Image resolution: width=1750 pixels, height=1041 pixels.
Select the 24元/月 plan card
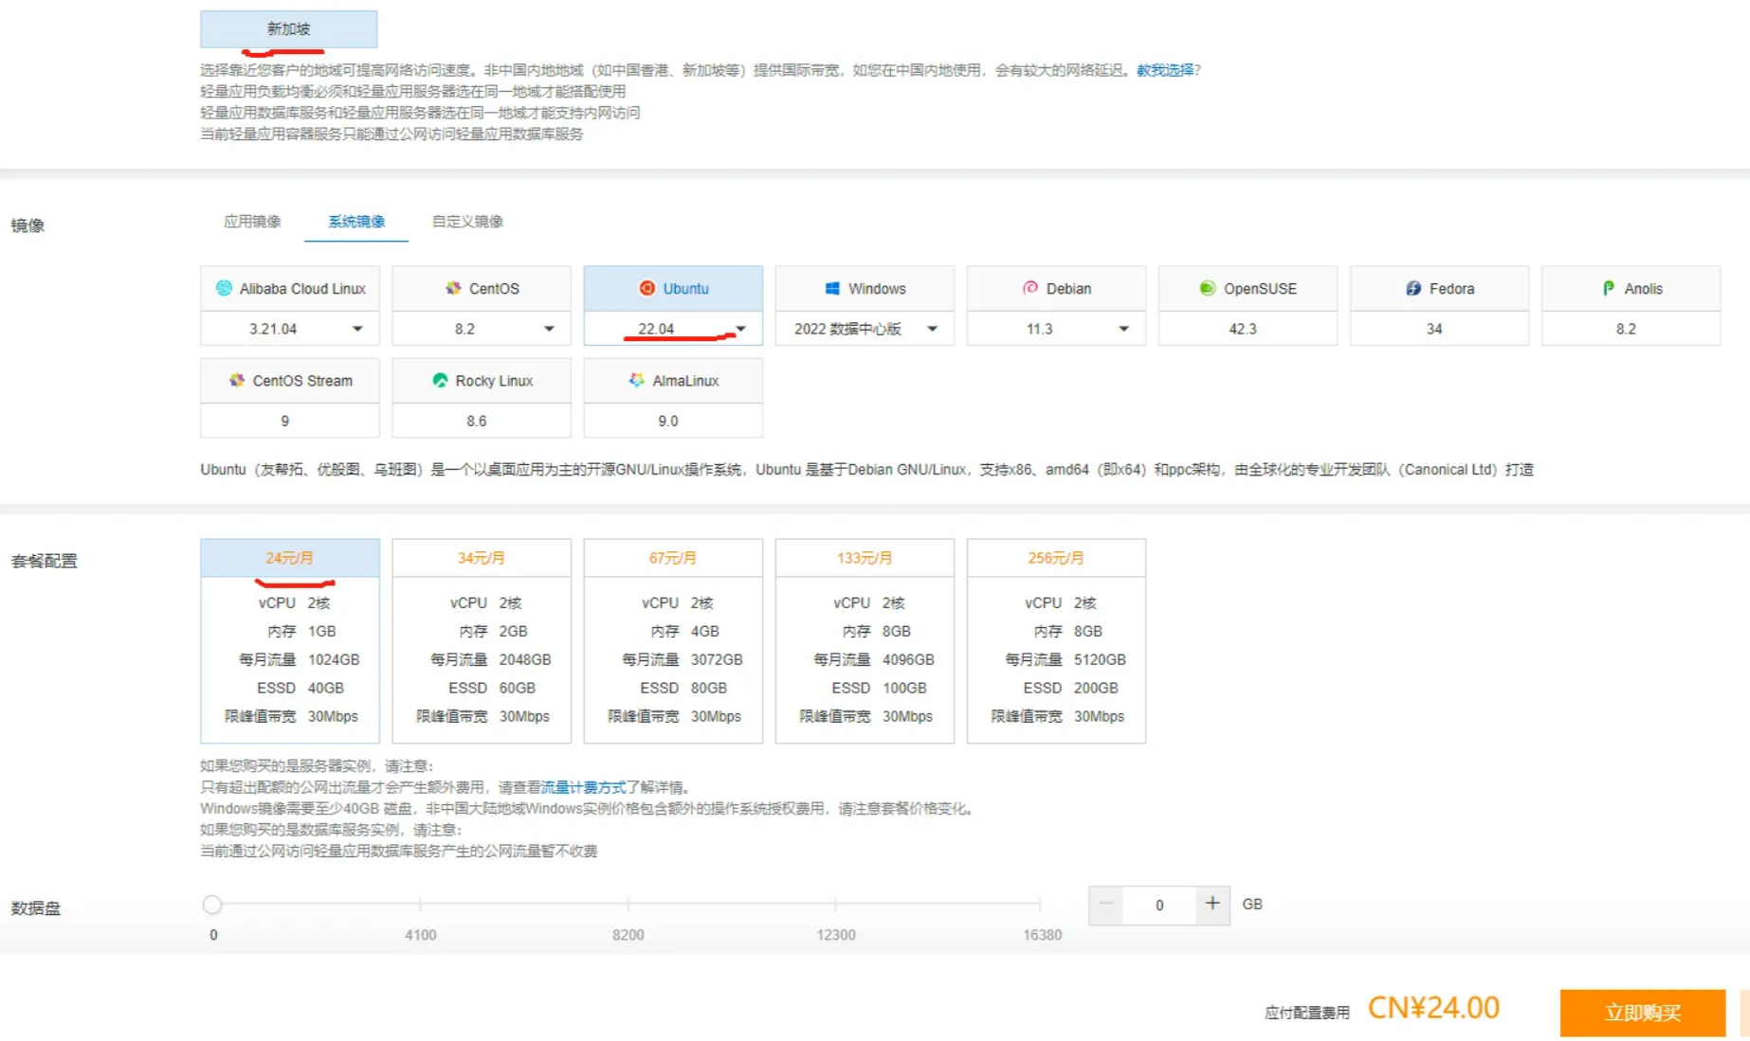pos(290,640)
